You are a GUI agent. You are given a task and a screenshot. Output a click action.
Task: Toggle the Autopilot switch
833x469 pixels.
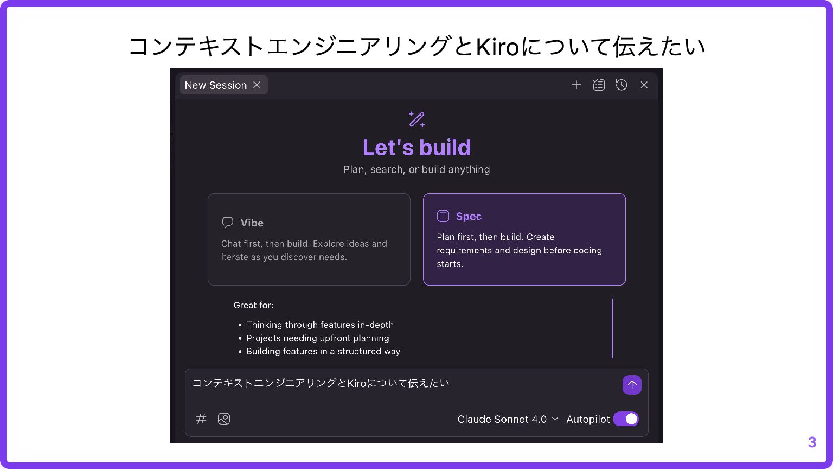click(626, 419)
